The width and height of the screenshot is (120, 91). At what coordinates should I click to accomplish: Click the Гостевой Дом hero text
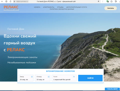16,29
